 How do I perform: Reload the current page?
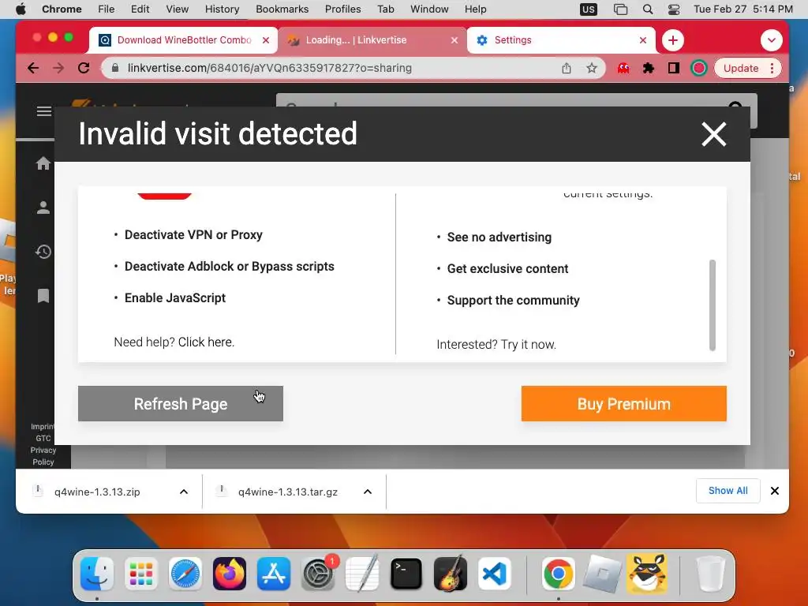84,68
